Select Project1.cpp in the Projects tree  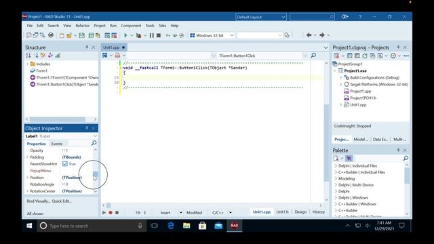tap(360, 91)
